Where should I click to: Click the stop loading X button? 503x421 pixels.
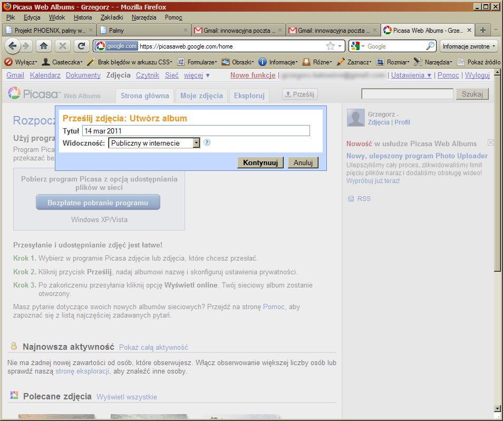point(63,46)
